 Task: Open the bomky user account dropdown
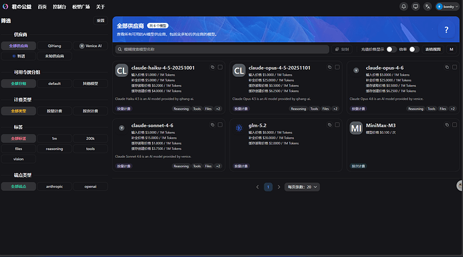448,7
